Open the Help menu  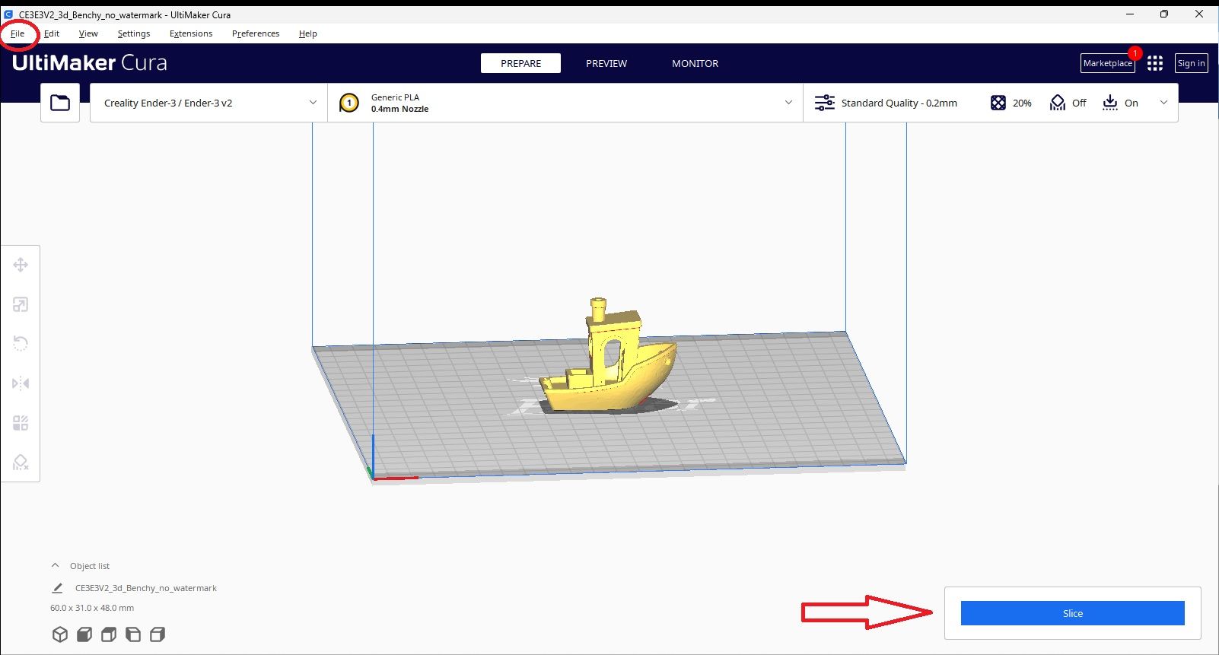(x=308, y=33)
